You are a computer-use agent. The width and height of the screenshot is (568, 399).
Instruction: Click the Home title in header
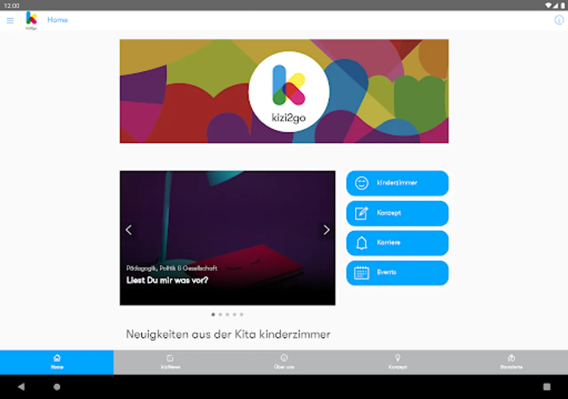[58, 20]
